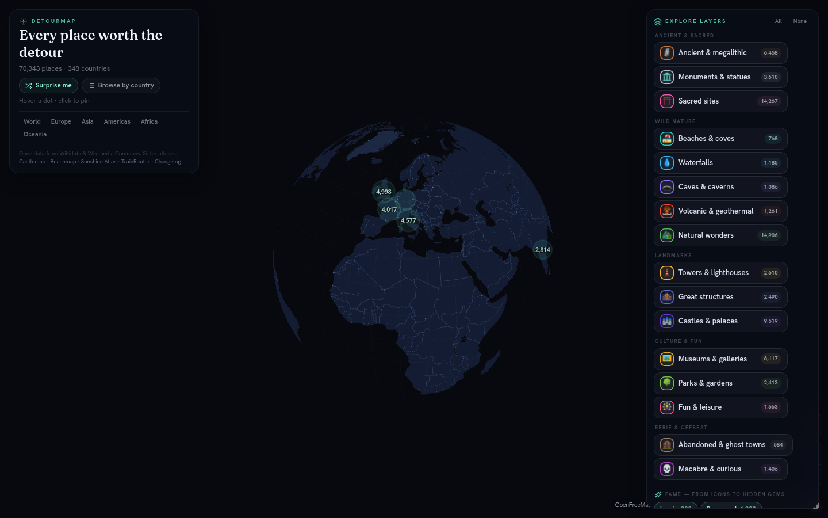Click the Caves & caverns icon

[x=667, y=187]
